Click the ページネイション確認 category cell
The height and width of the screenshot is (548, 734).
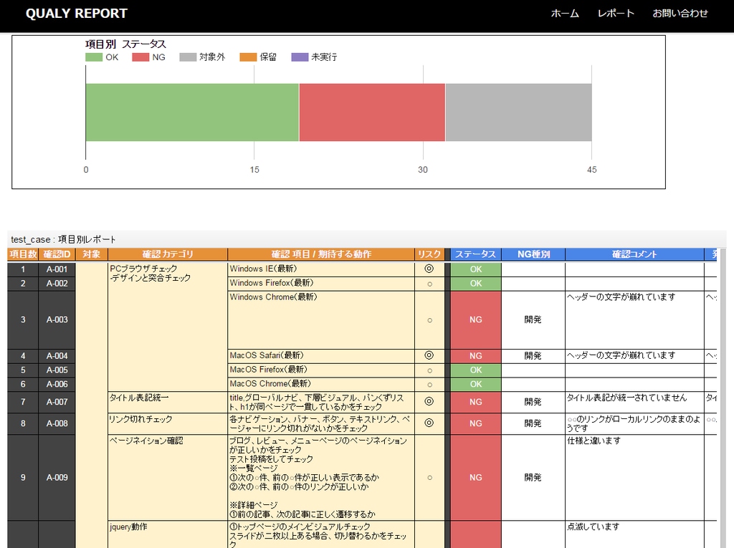[x=168, y=477]
